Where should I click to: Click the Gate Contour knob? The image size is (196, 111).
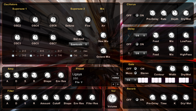pos(159,69)
